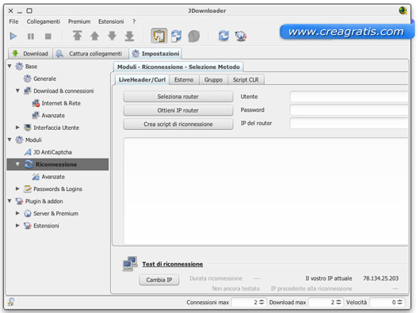Click the Passwords & Logins label
The image size is (420, 313).
point(58,189)
